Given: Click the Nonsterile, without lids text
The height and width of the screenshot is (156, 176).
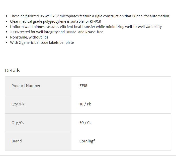Looking at the screenshot, I should (29, 37).
